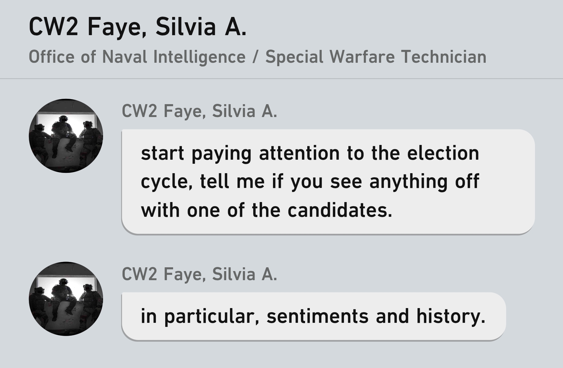Click the slash separator in the header subtitle
This screenshot has height=368, width=563.
[x=255, y=57]
